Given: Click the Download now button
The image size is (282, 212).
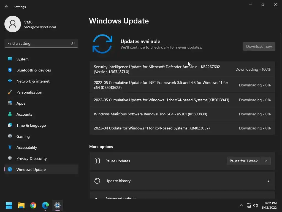Looking at the screenshot, I should 259,46.
